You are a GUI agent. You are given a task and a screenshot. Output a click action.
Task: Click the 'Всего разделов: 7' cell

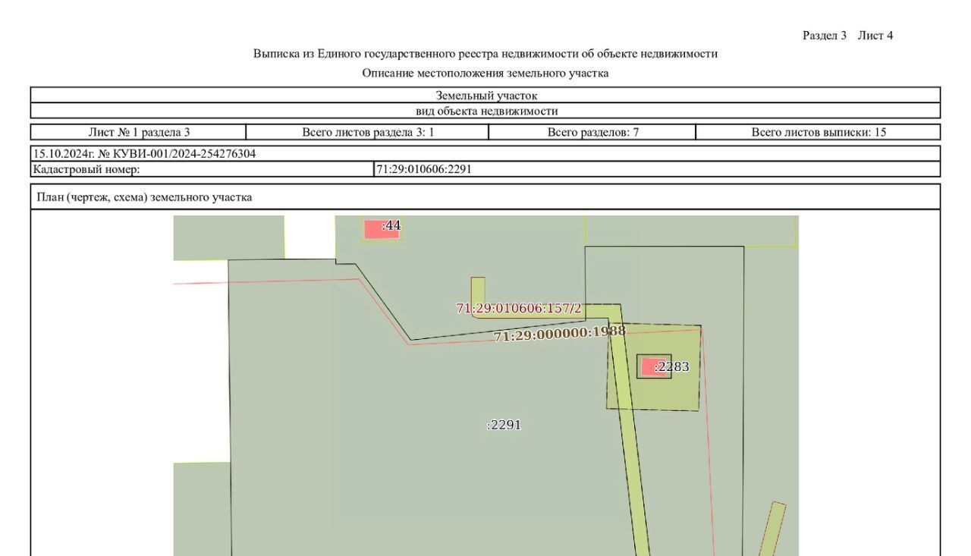tap(592, 132)
